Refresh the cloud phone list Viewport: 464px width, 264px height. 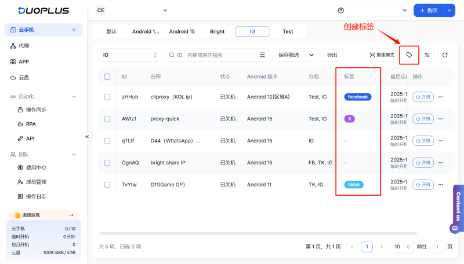tap(445, 55)
